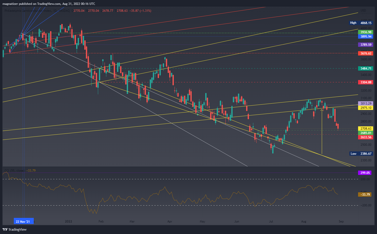
Task: Click the CCI value -33.79 axis label
Action: 365,195
